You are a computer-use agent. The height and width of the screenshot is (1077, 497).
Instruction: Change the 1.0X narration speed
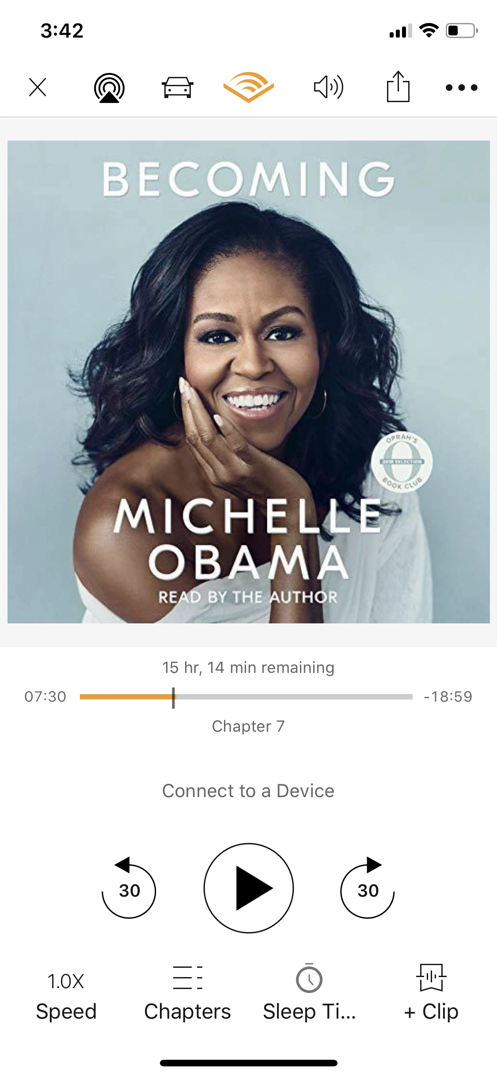pos(66,997)
